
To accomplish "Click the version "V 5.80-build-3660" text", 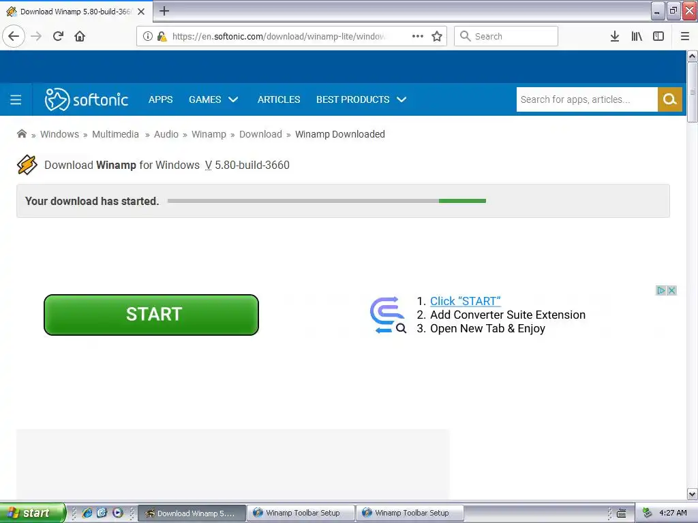I will coord(247,165).
